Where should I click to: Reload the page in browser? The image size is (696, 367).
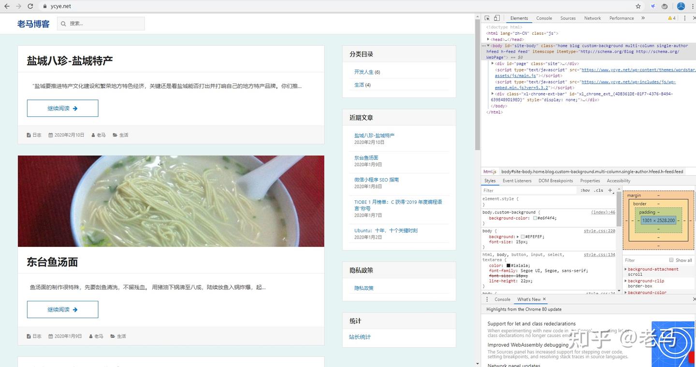tap(30, 6)
